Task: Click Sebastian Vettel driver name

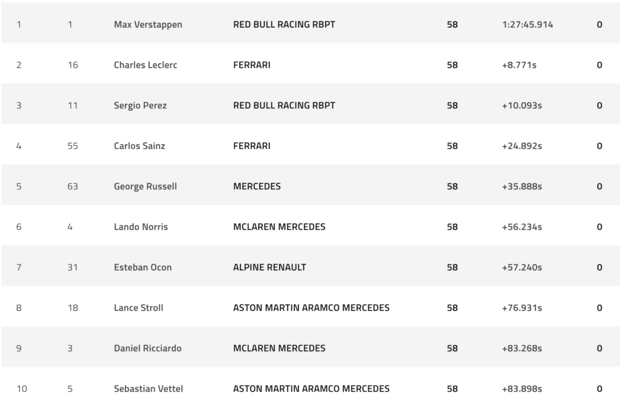Action: click(x=148, y=389)
